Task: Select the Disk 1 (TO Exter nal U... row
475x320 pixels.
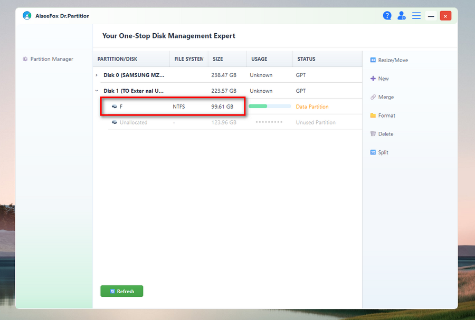Action: tap(227, 91)
